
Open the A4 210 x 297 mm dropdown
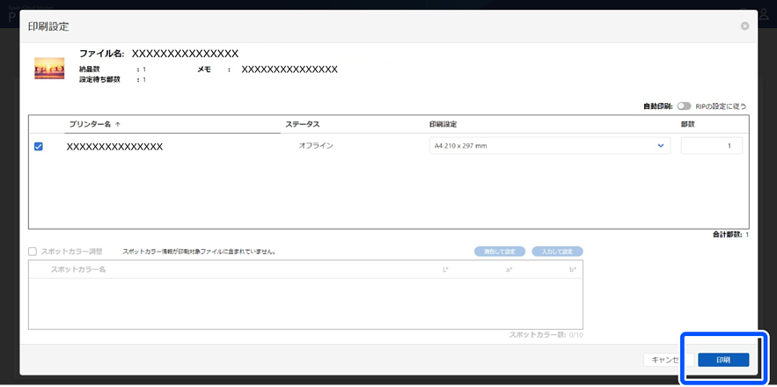(550, 146)
